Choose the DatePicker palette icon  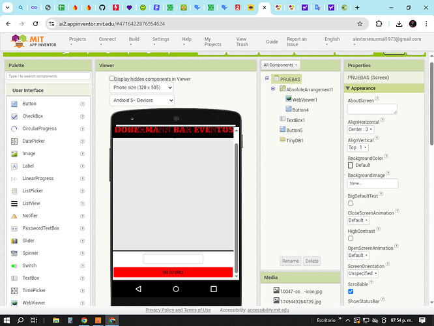pos(14,141)
